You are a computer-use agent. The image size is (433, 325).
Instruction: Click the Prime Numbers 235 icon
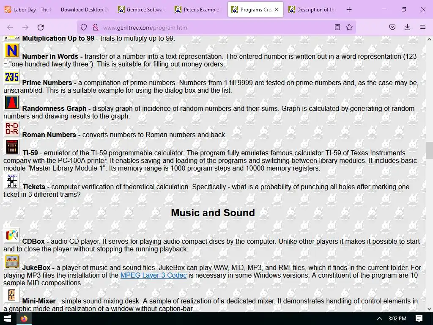click(x=12, y=77)
